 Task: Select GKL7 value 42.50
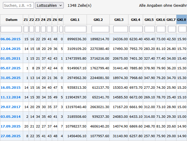tap(171, 39)
